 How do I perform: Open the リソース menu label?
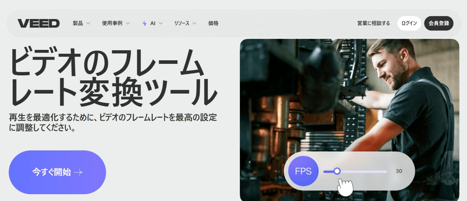(x=182, y=23)
